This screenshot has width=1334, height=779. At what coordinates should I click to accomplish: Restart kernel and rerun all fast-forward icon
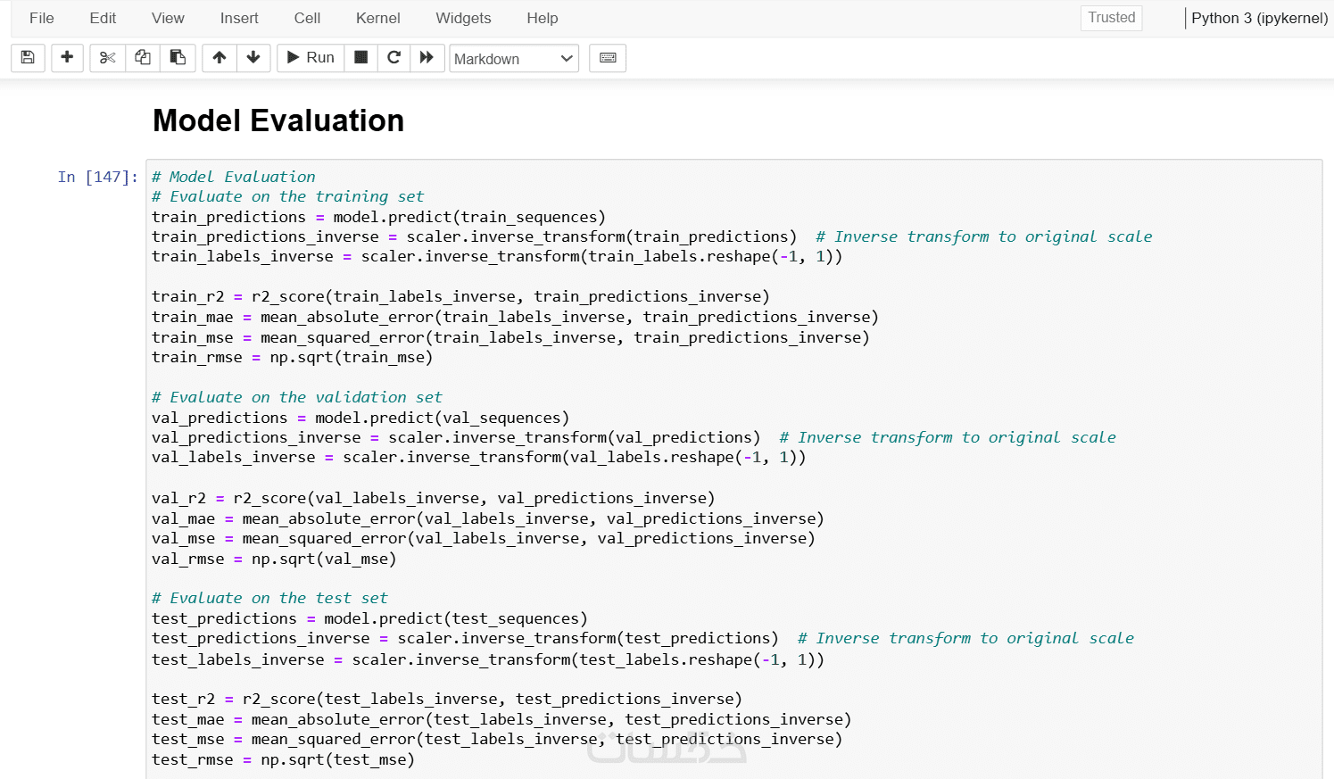point(427,58)
